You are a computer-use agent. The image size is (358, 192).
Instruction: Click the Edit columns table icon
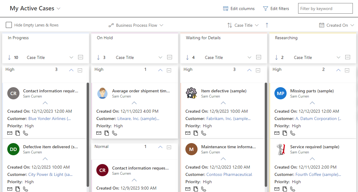click(x=225, y=9)
